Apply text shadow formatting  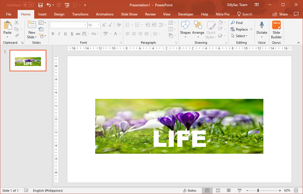(x=72, y=34)
